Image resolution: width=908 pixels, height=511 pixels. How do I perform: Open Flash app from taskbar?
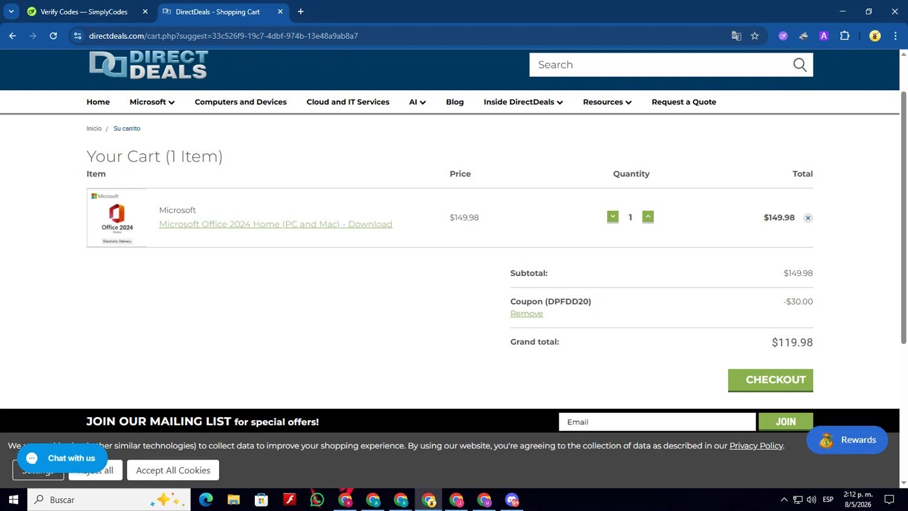click(289, 499)
